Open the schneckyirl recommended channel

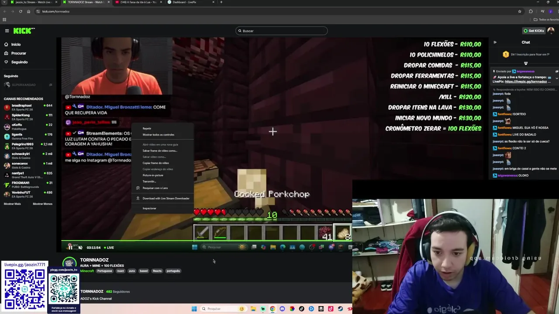click(x=28, y=155)
